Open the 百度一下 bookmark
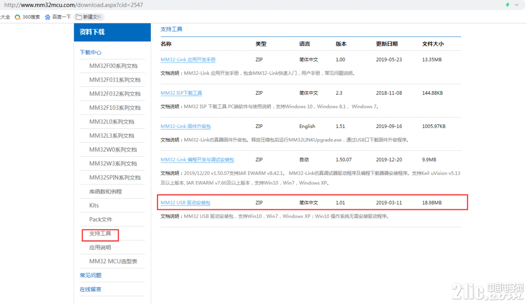 (x=58, y=17)
